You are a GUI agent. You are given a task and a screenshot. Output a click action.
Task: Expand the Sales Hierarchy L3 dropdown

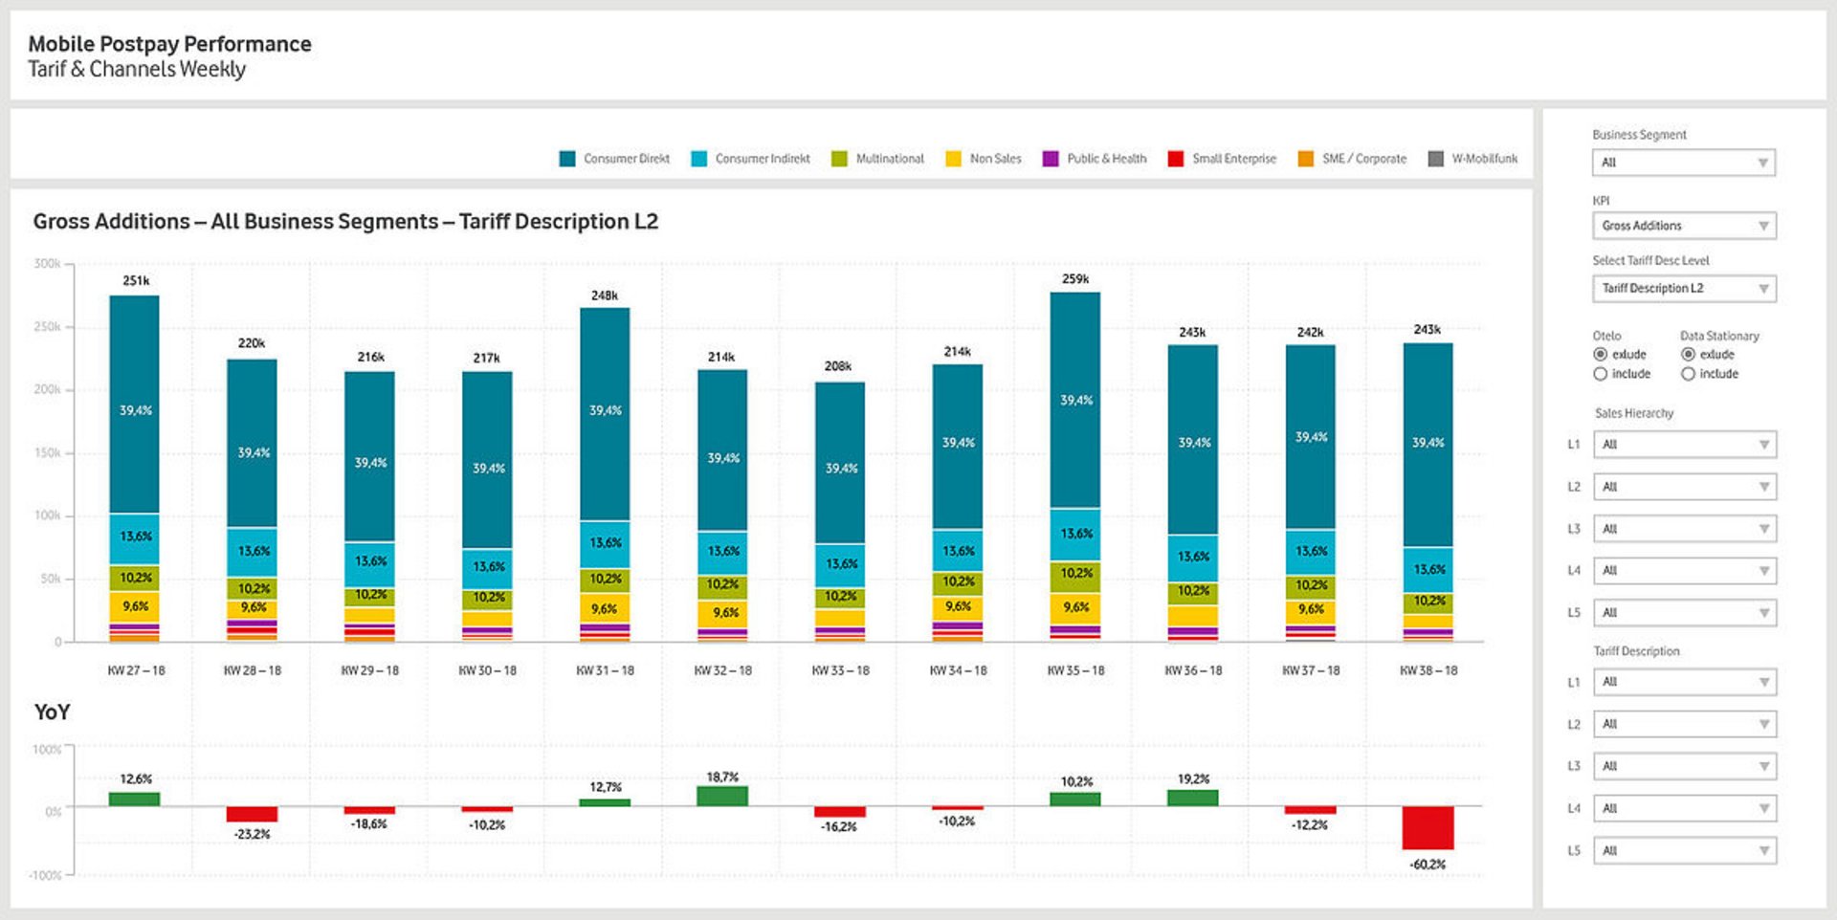click(x=1683, y=529)
